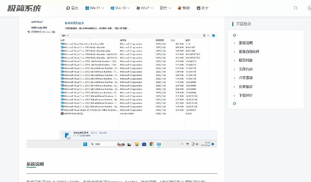Click the clock showing 2023/11/6 in tray
The image size is (311, 182).
pyautogui.click(x=206, y=144)
